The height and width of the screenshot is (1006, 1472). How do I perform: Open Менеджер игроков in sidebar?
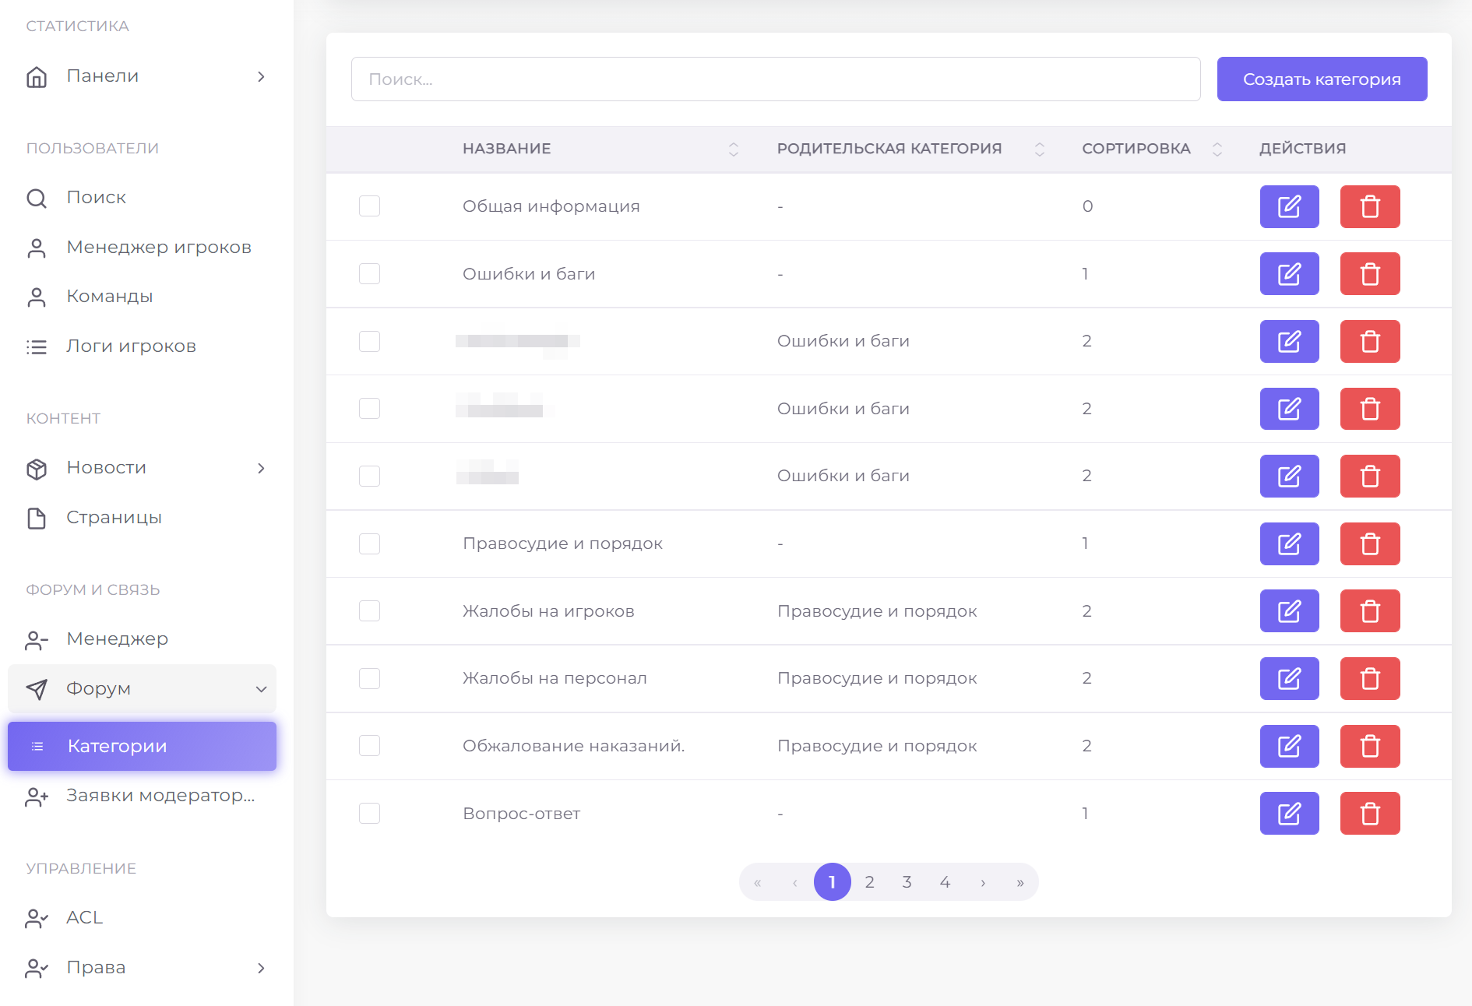point(142,248)
